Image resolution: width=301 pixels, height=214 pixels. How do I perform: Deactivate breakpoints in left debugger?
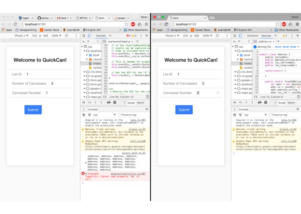[x=109, y=103]
